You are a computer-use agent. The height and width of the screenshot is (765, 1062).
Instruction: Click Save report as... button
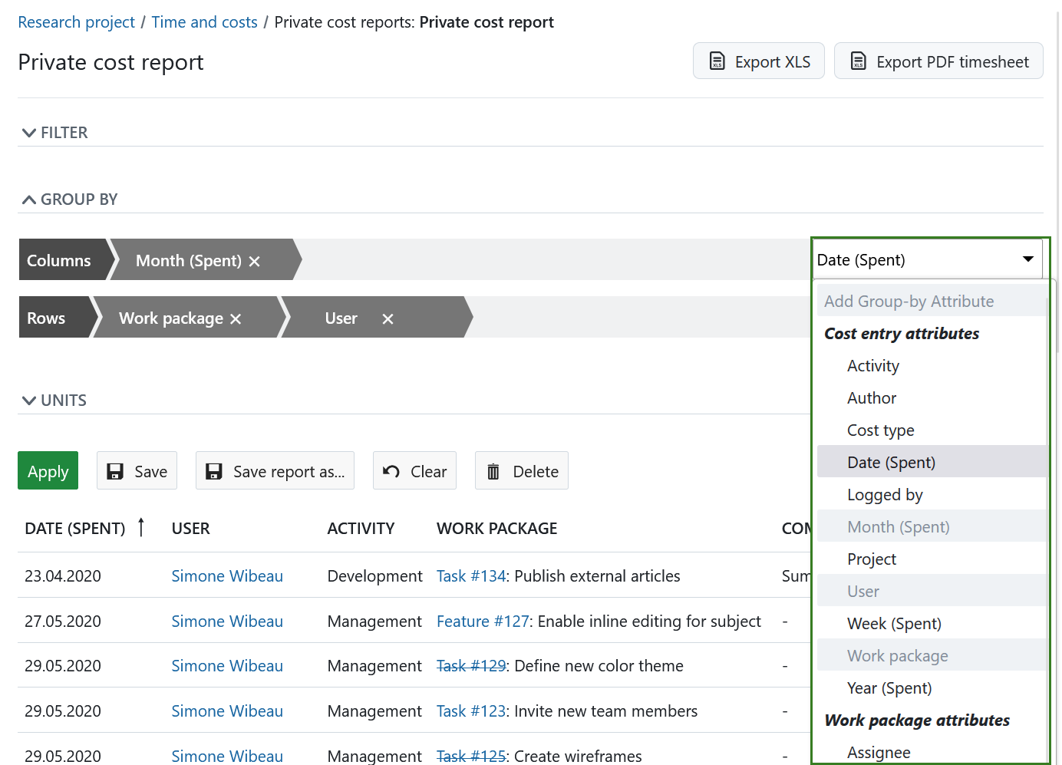275,471
